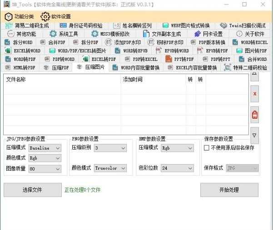Switch to the 压缩PDF tab
Screen dimensions: 273x230
[56, 67]
